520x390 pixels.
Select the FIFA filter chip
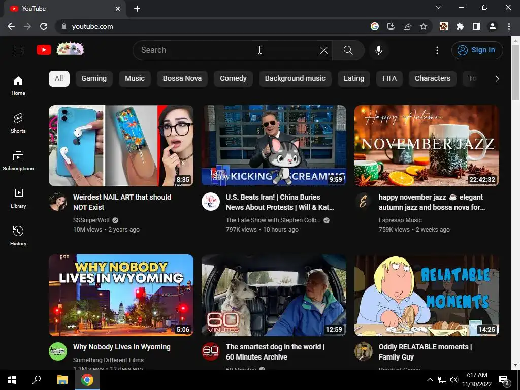point(389,79)
